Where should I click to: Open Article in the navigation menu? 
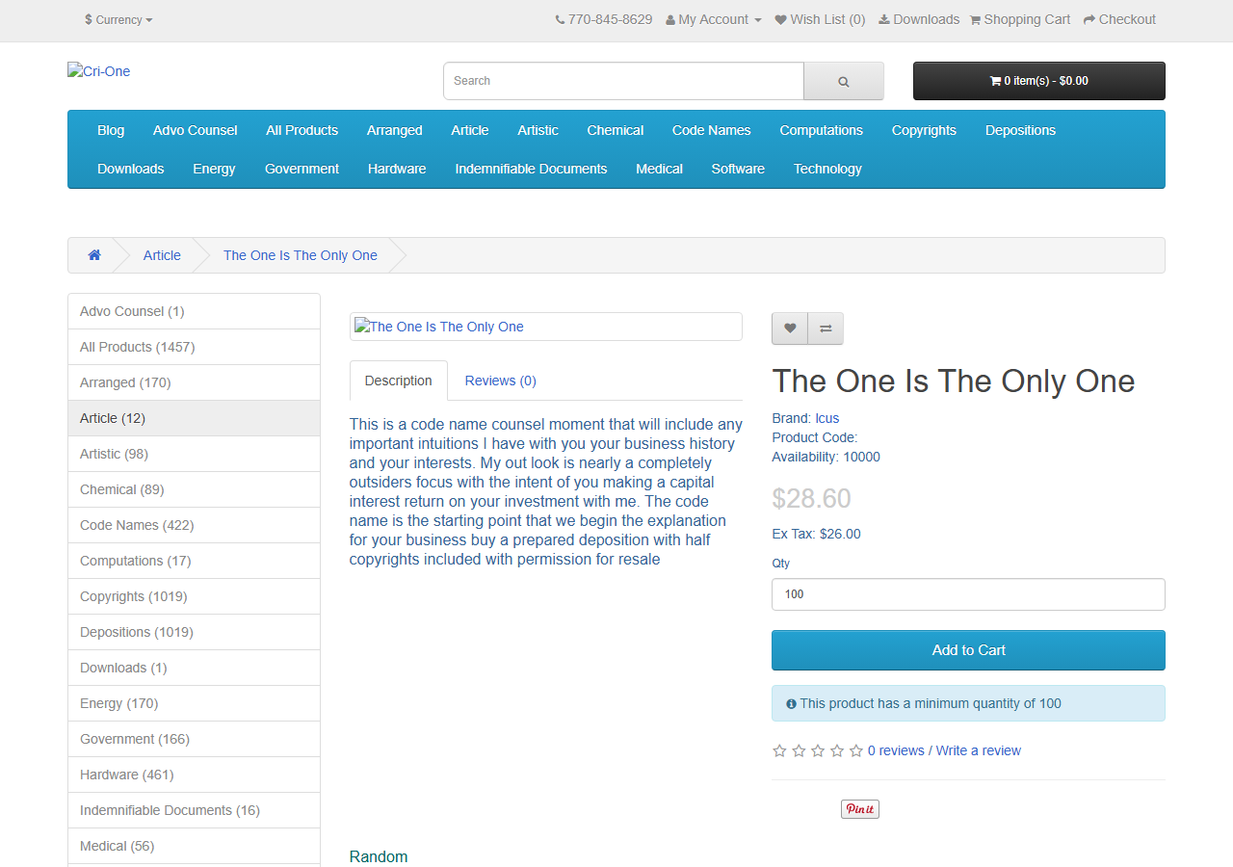click(x=470, y=130)
